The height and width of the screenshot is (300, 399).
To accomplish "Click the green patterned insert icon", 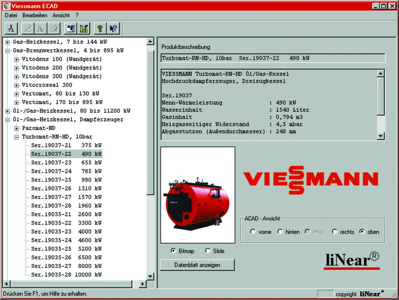I will (84, 28).
